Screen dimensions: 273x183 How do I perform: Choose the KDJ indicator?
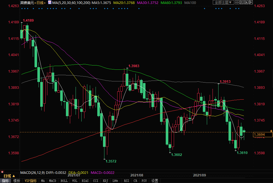[x=105, y=181]
